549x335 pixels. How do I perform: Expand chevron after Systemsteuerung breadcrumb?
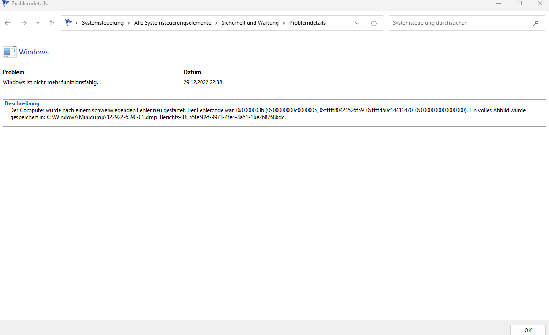(129, 23)
